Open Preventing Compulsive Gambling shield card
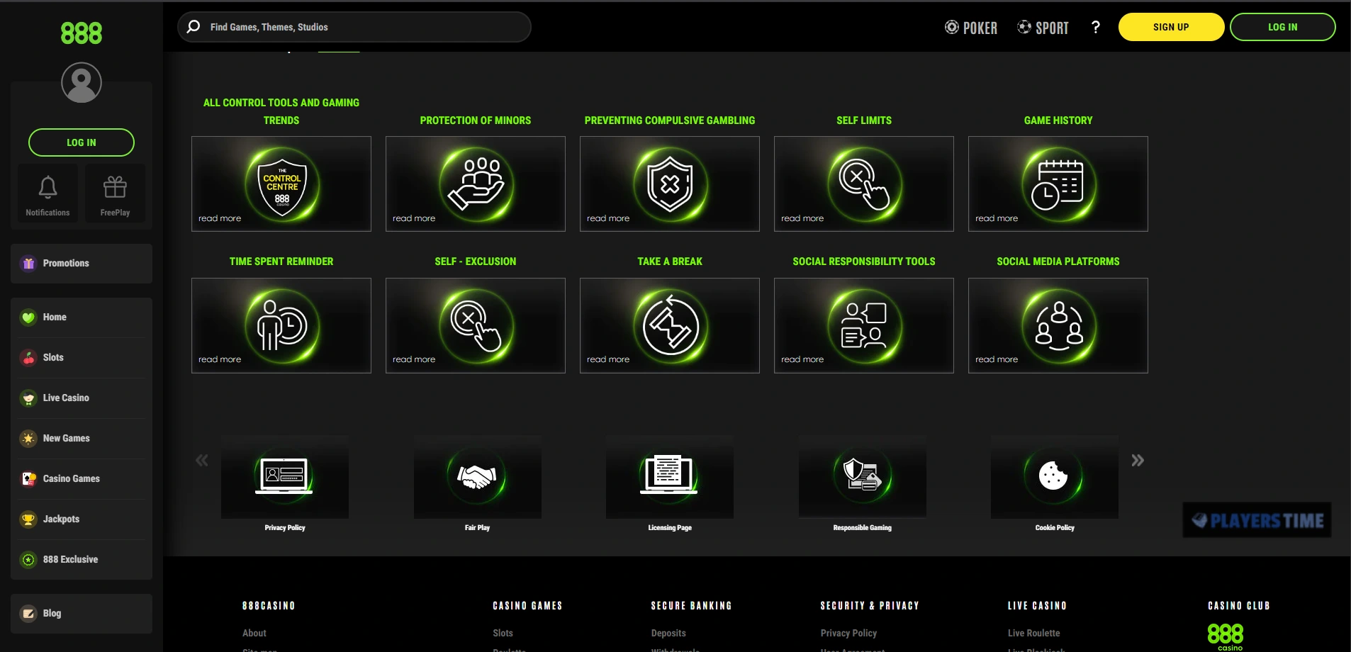 pyautogui.click(x=670, y=184)
